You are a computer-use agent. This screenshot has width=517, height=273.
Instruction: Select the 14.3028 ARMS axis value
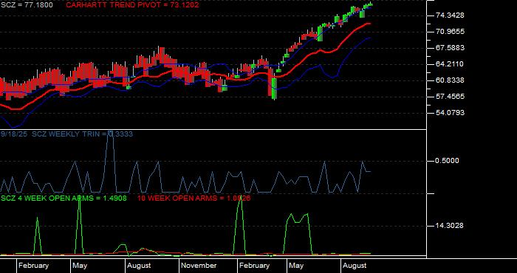coord(450,226)
